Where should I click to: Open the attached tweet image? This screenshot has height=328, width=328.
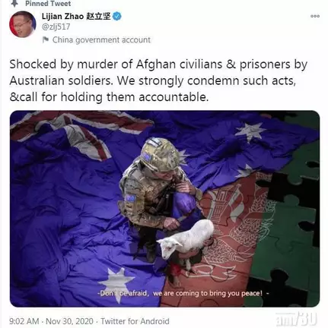[164, 209]
